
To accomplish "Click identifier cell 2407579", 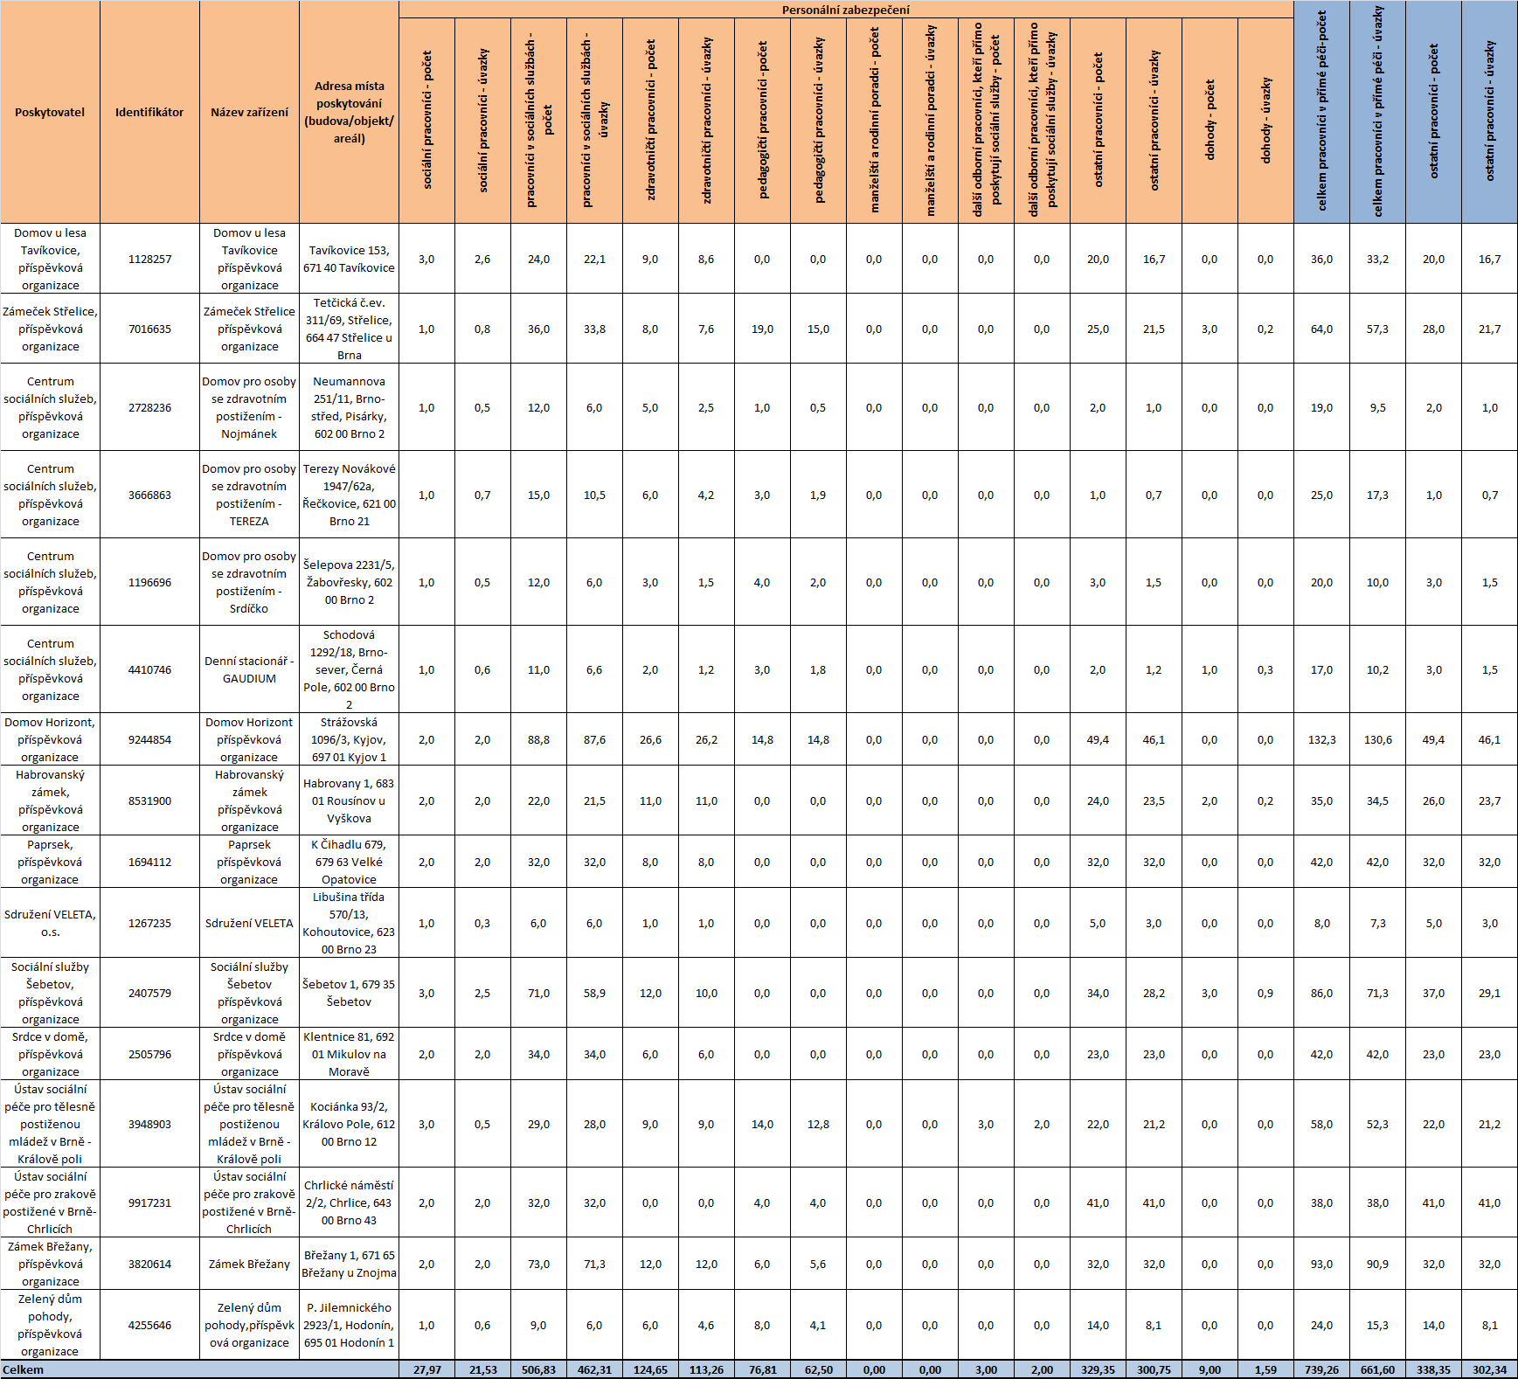I will coord(149,993).
